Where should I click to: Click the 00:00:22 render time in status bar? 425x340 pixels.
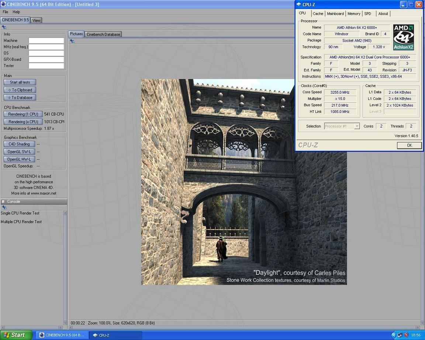78,323
